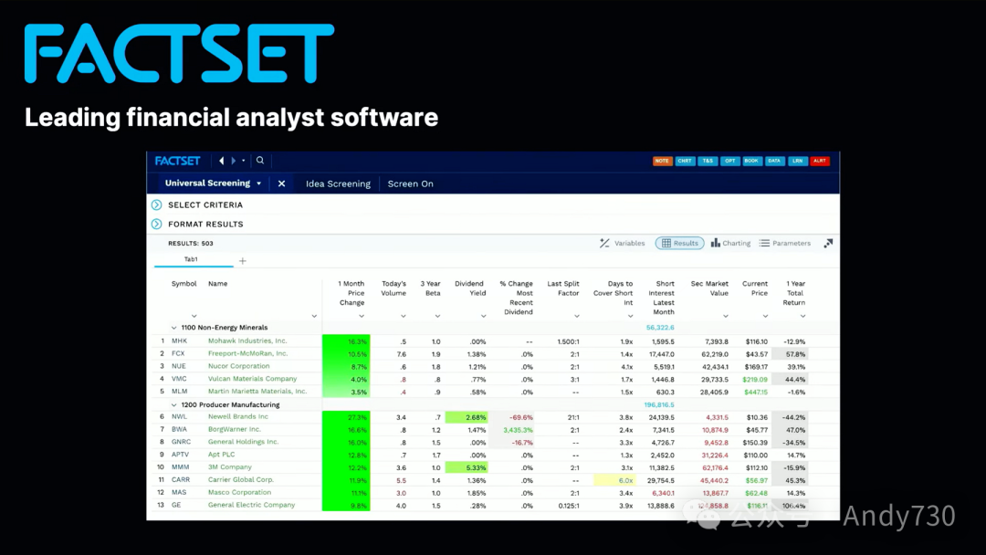
Task: Open the Mohawk Industries, Inc. link
Action: point(247,340)
